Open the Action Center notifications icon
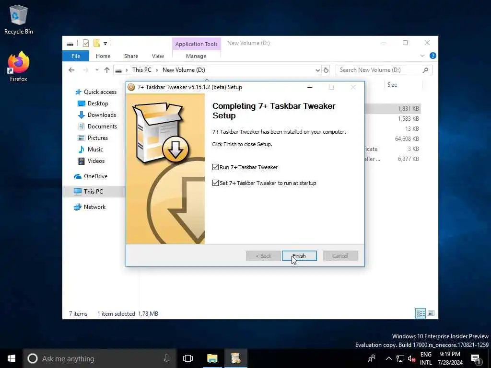 pos(476,359)
